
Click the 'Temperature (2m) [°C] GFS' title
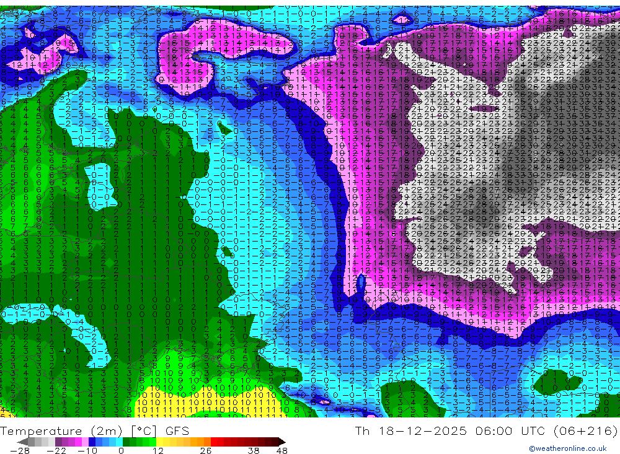point(94,430)
